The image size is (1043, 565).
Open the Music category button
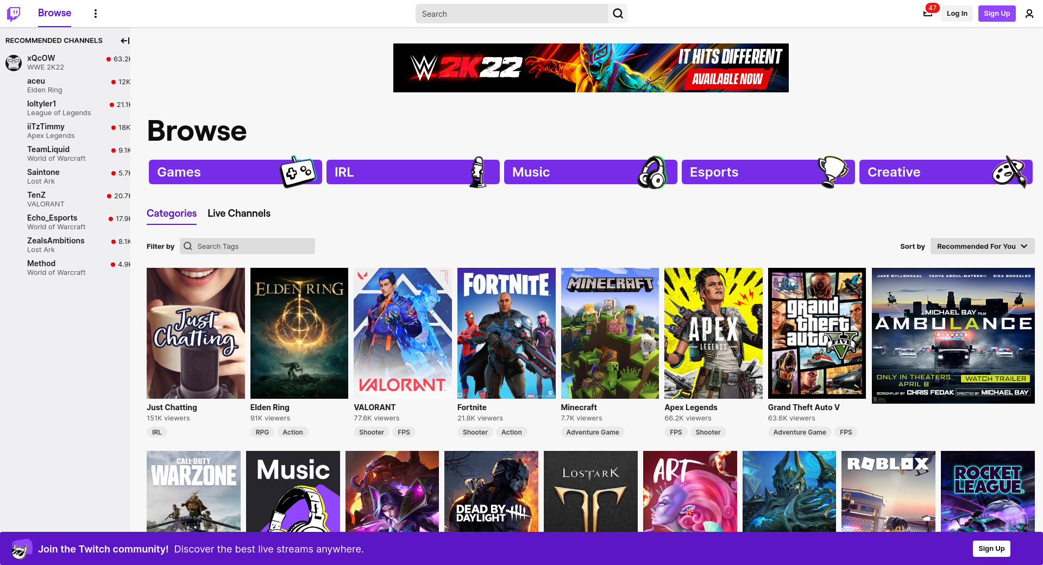[x=590, y=172]
